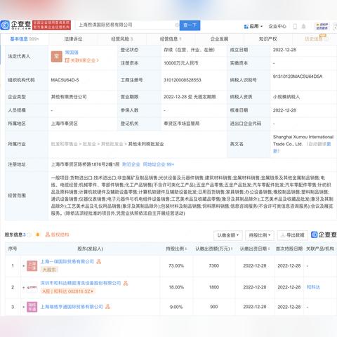Click organization code MAC5U64D-5

pyautogui.click(x=65, y=80)
